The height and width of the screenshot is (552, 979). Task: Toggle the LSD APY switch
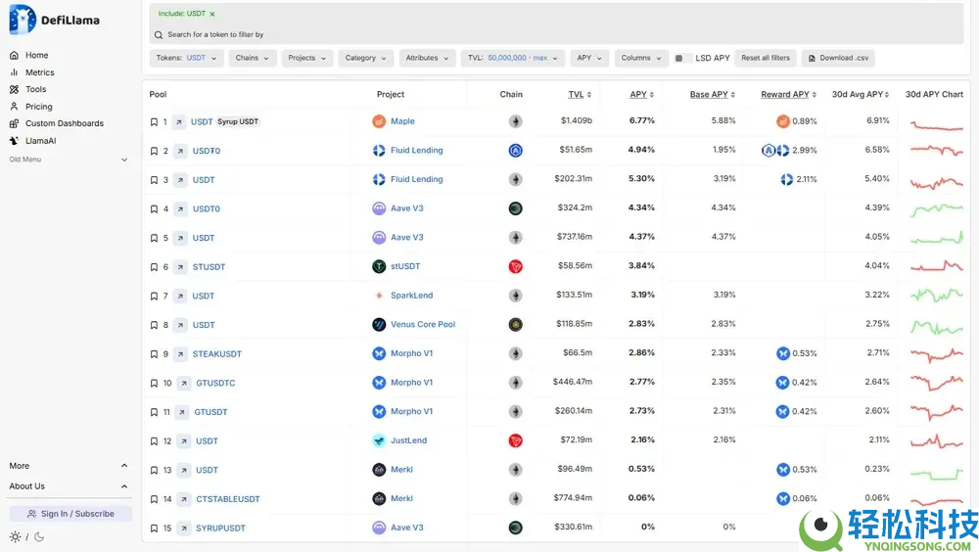click(682, 58)
